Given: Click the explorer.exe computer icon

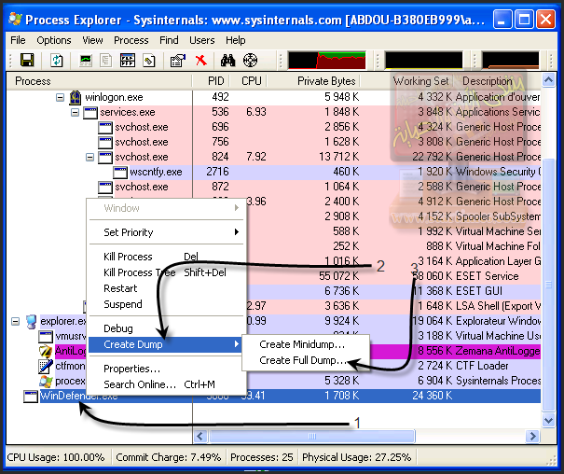Looking at the screenshot, I should pyautogui.click(x=32, y=321).
